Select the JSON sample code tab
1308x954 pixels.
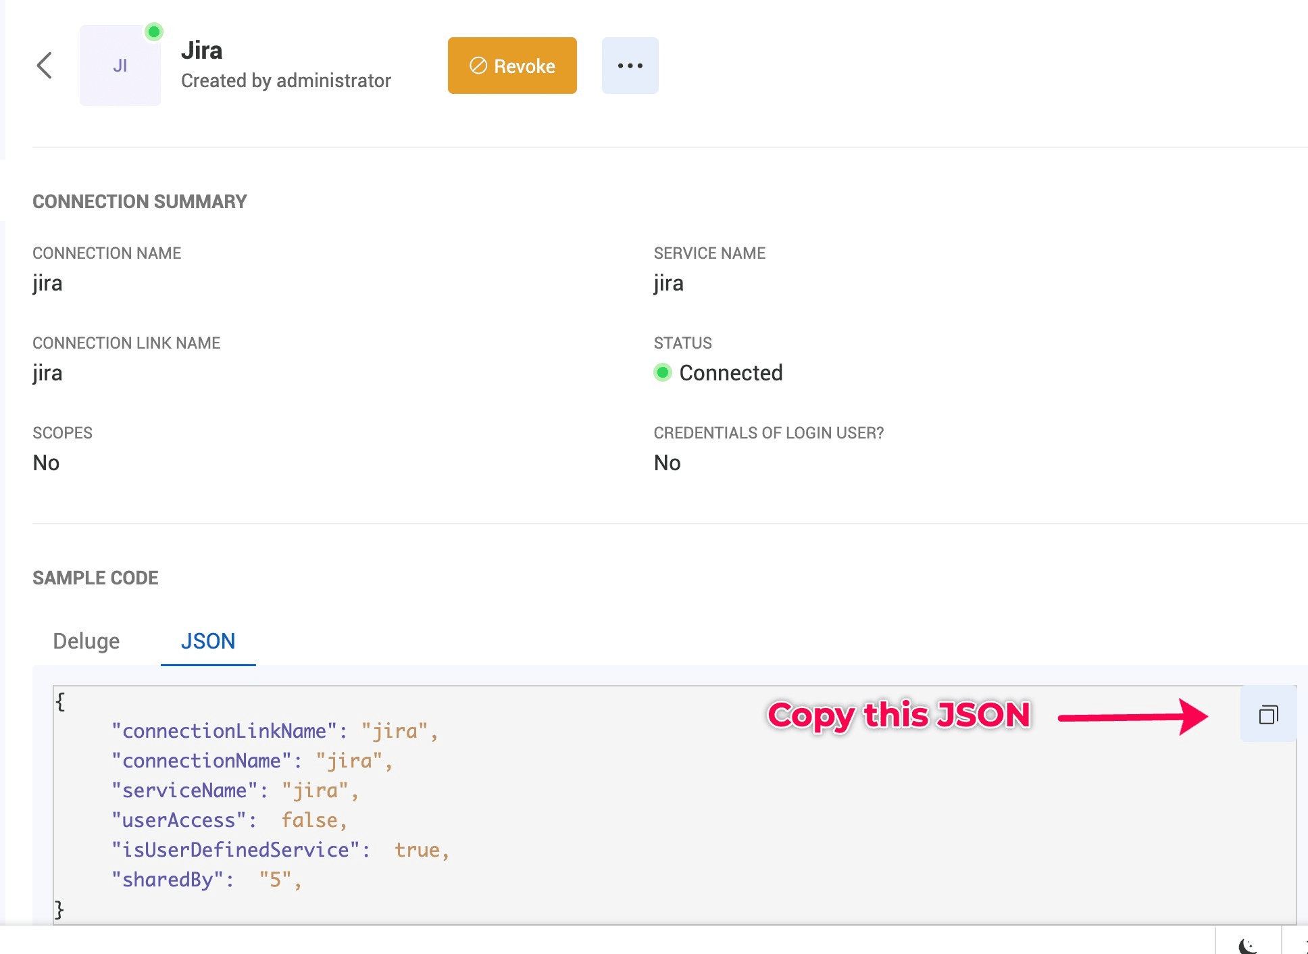(x=208, y=641)
